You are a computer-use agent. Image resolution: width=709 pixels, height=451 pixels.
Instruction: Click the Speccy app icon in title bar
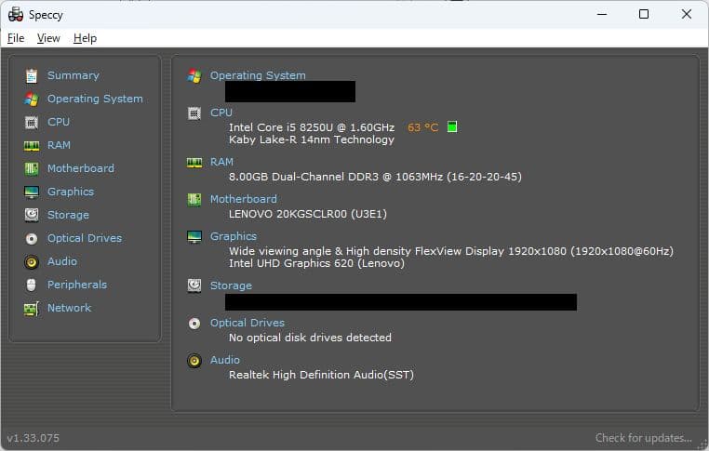(16, 15)
